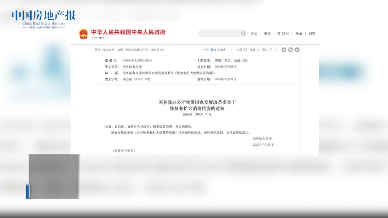
Task: Click the 收藏 favorite text
Action: [x=253, y=50]
